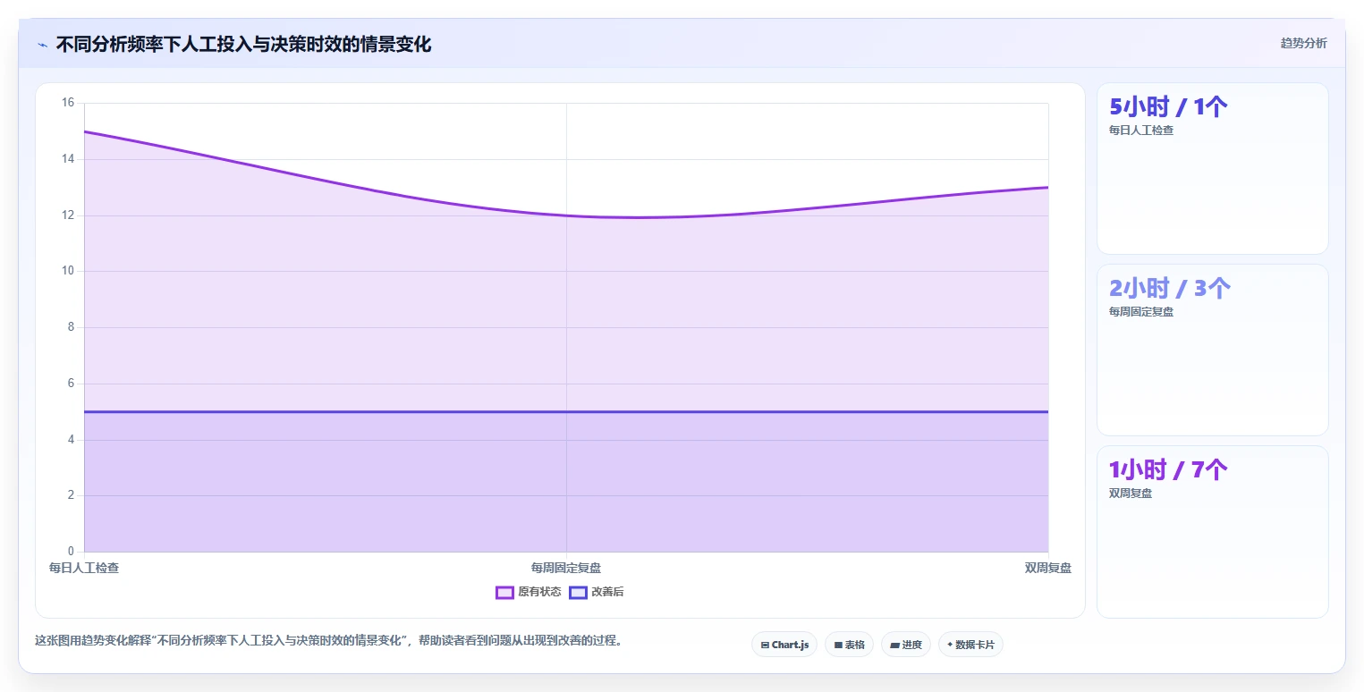The image size is (1364, 692).
Task: Click the purple 原有状态 legend swatch
Action: pos(504,592)
